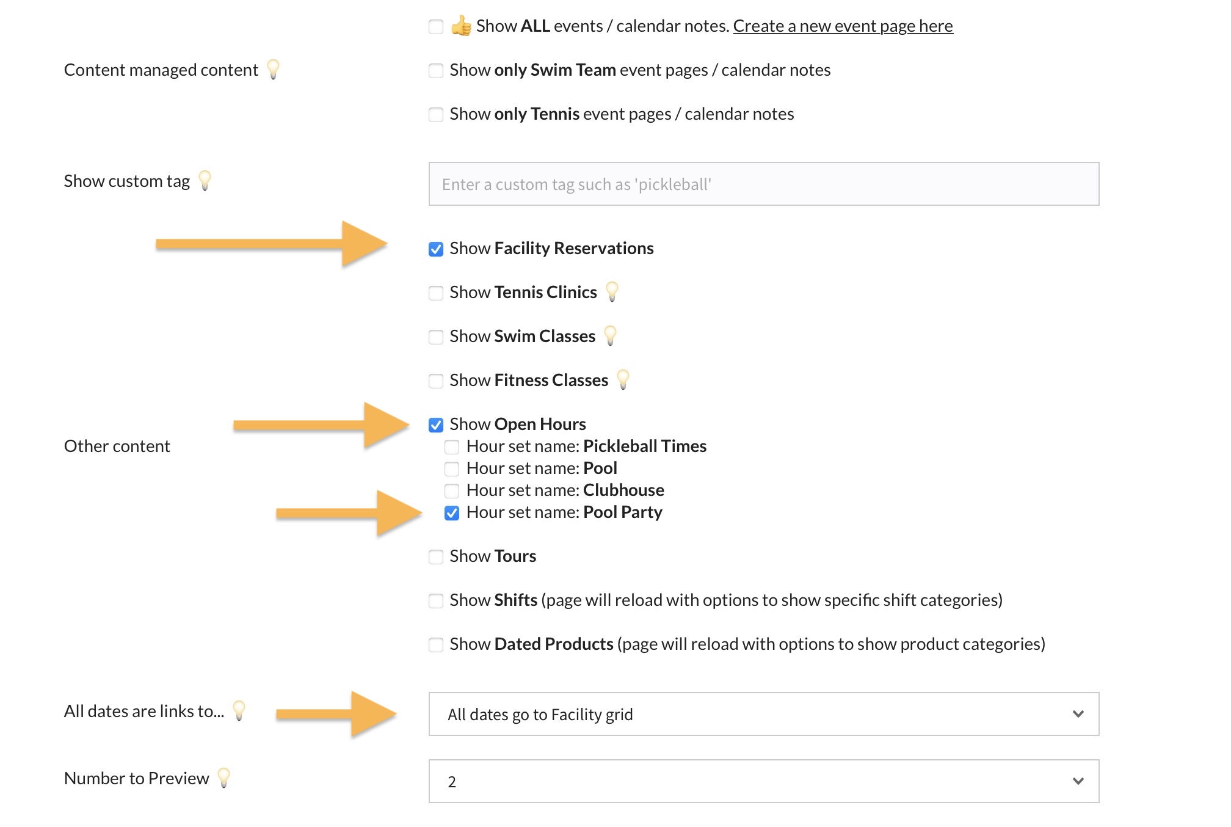Click the lightbulb icon beside Swim Classes
The width and height of the screenshot is (1231, 827).
pos(610,335)
